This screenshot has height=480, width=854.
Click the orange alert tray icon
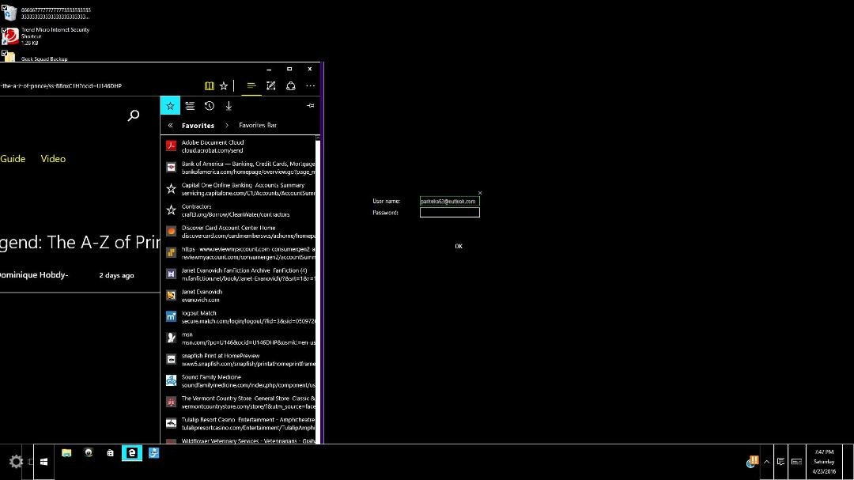[754, 461]
